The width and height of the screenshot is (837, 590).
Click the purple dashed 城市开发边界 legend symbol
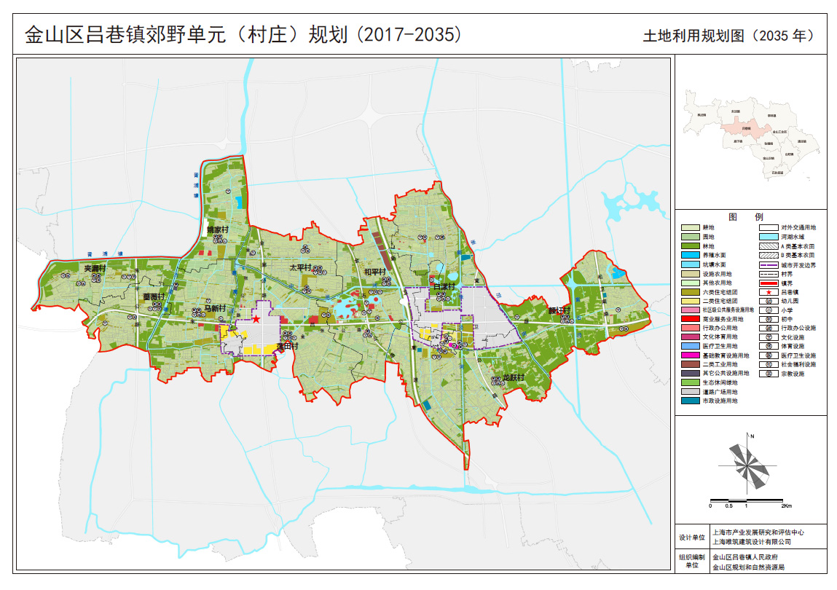click(769, 265)
